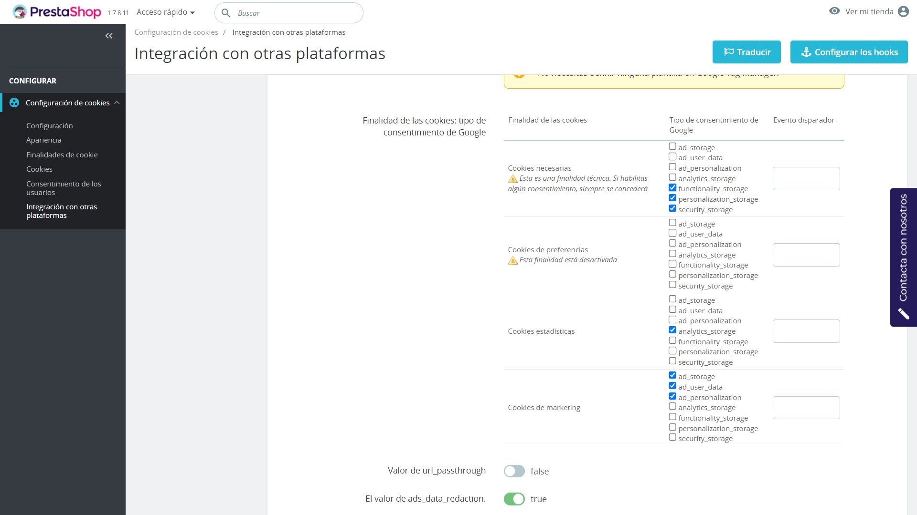Click the cookie icon beside Configuración de cookies
The width and height of the screenshot is (917, 515).
tap(14, 103)
